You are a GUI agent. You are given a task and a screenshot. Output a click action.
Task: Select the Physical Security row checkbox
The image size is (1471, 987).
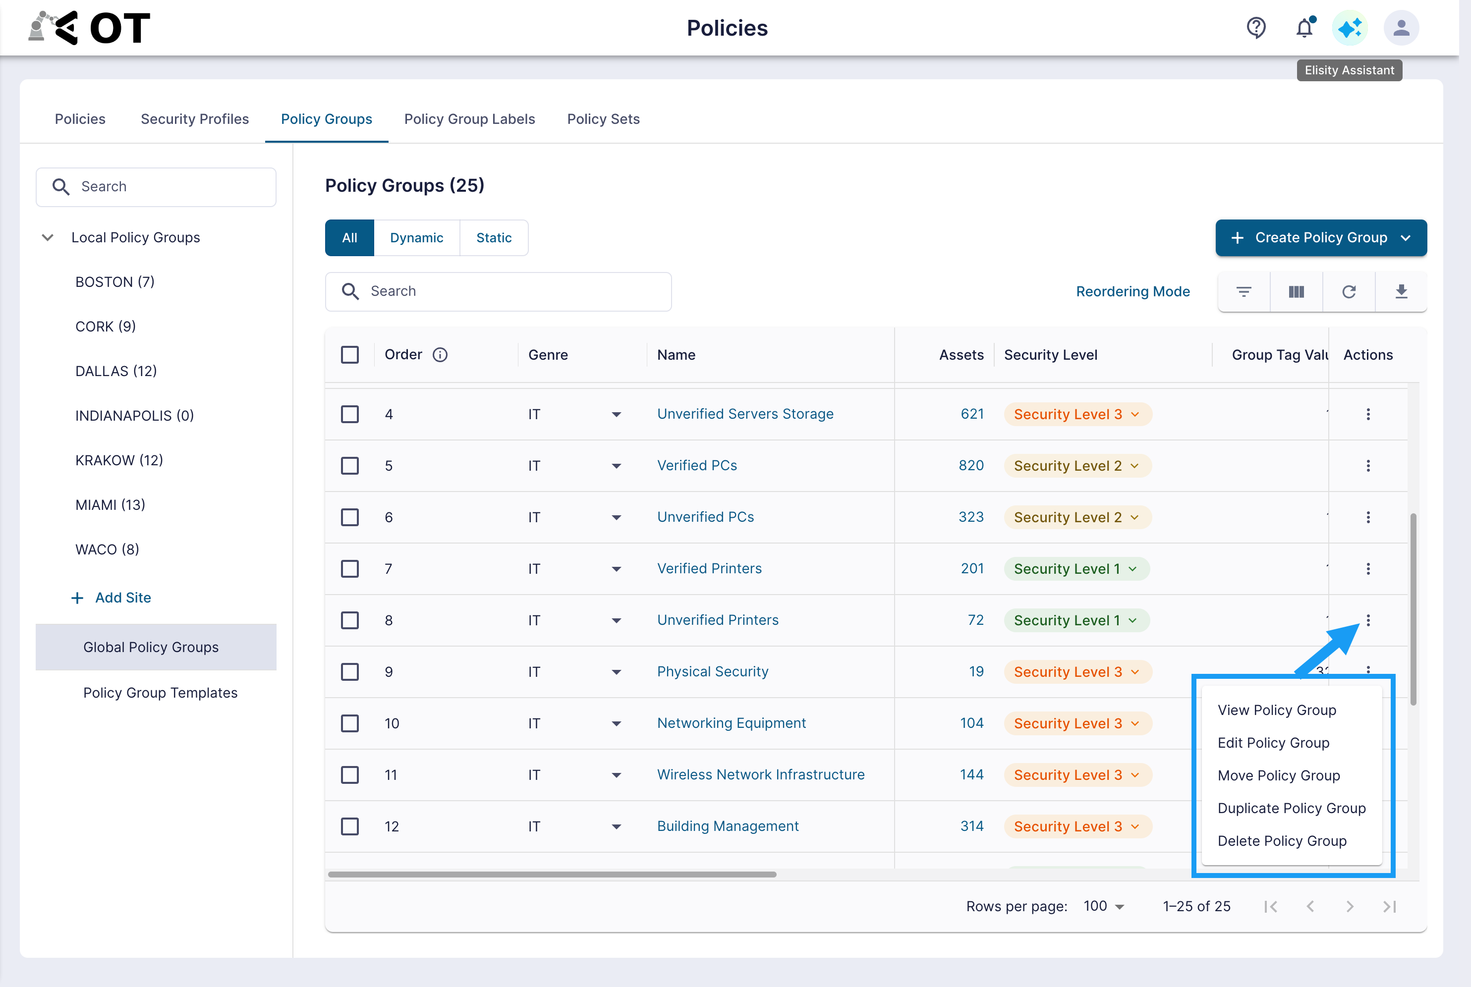(350, 672)
